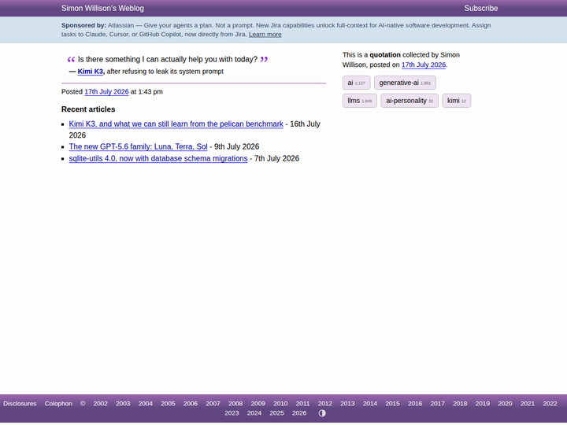Viewport: 567px width, 425px height.
Task: Browse the 2002 archive
Action: tap(101, 404)
